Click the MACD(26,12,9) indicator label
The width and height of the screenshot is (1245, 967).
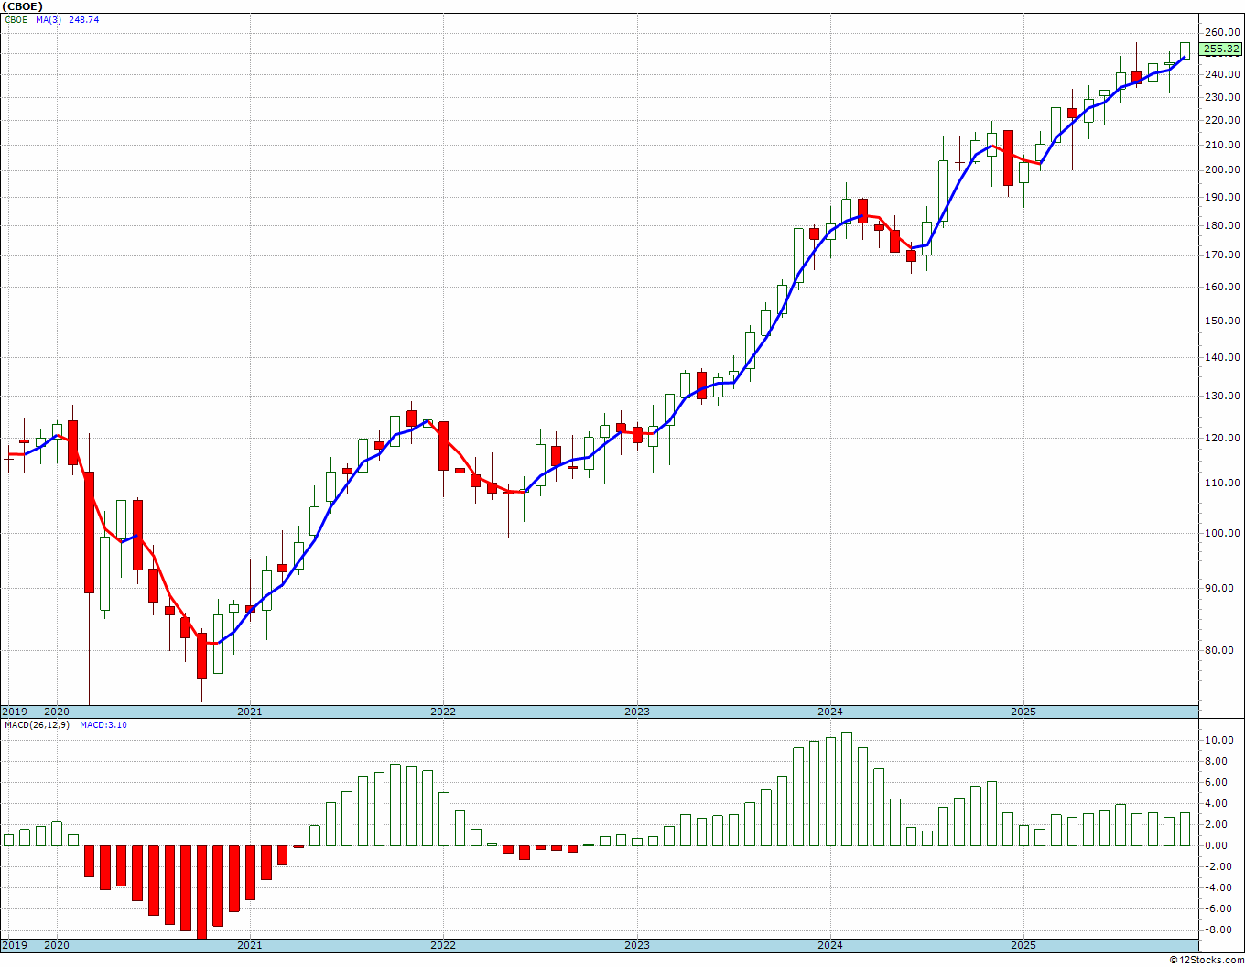click(37, 724)
